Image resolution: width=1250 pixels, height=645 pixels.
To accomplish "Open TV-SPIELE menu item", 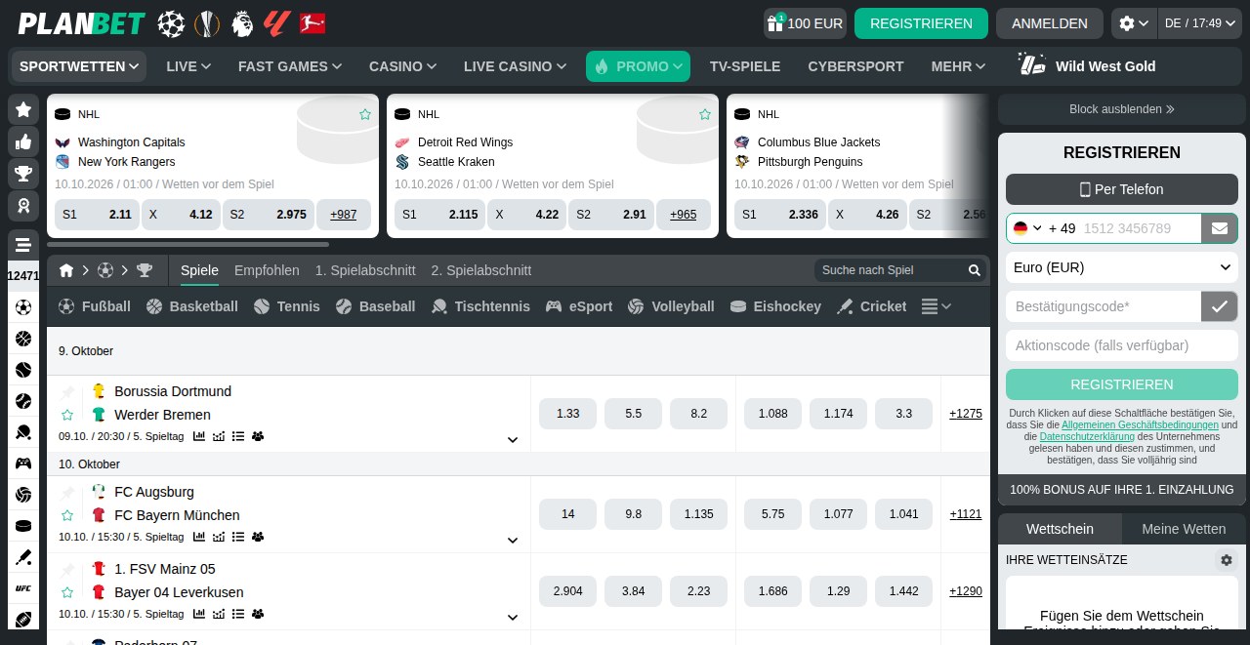I will pos(745,66).
